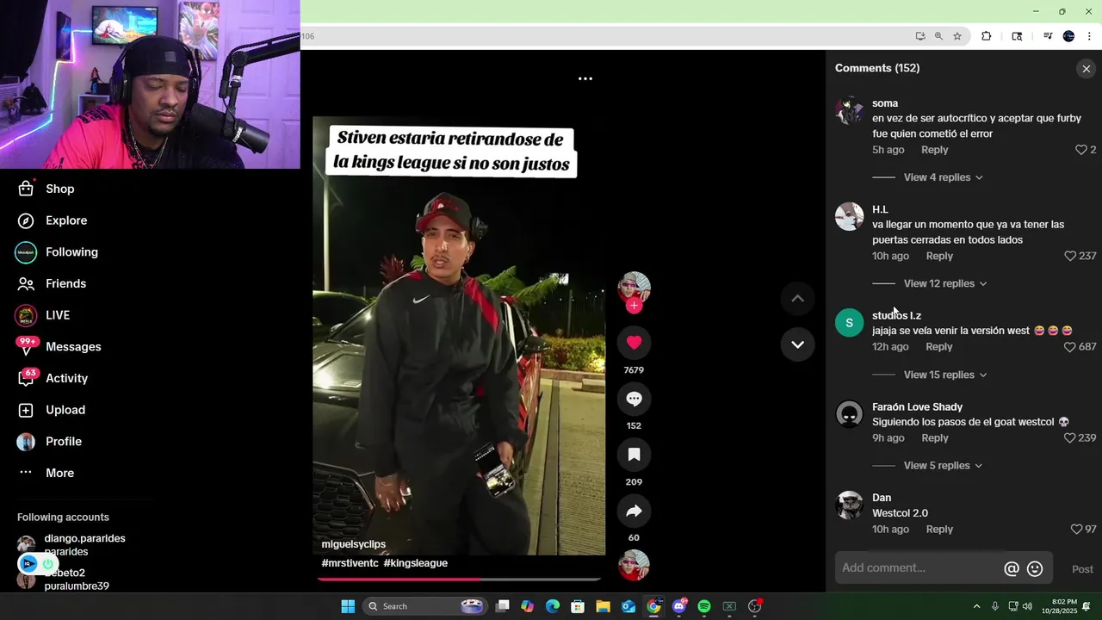Open the #kingsleague hashtag
This screenshot has width=1102, height=620.
415,563
